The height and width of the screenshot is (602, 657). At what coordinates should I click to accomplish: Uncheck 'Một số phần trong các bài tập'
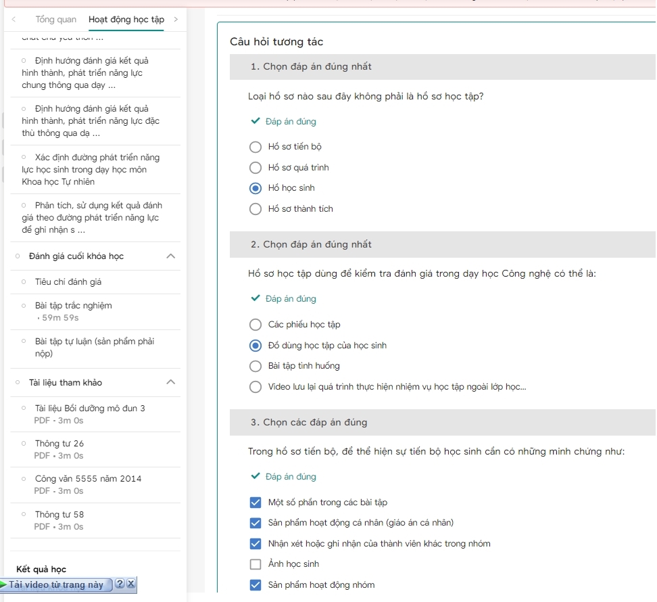255,503
